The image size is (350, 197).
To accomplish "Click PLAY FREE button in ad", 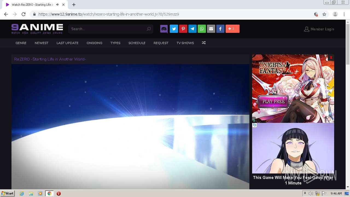I will click(273, 101).
